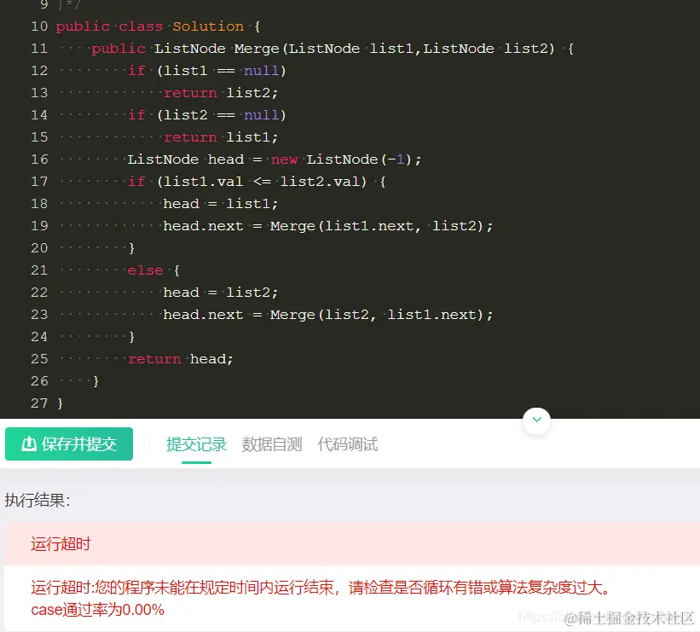The width and height of the screenshot is (700, 632).
Task: Select the 提交记录 tab
Action: coord(196,444)
